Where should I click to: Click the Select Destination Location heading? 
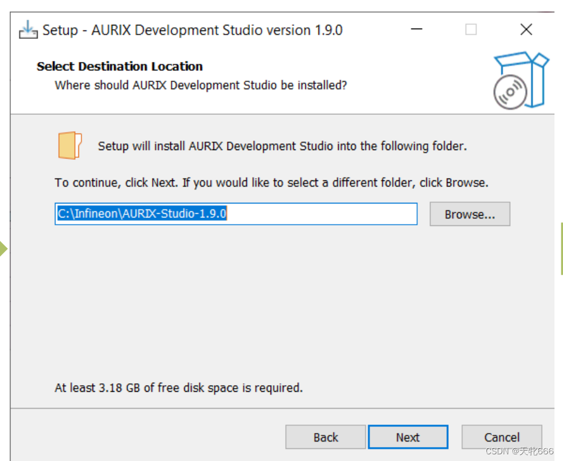[119, 66]
